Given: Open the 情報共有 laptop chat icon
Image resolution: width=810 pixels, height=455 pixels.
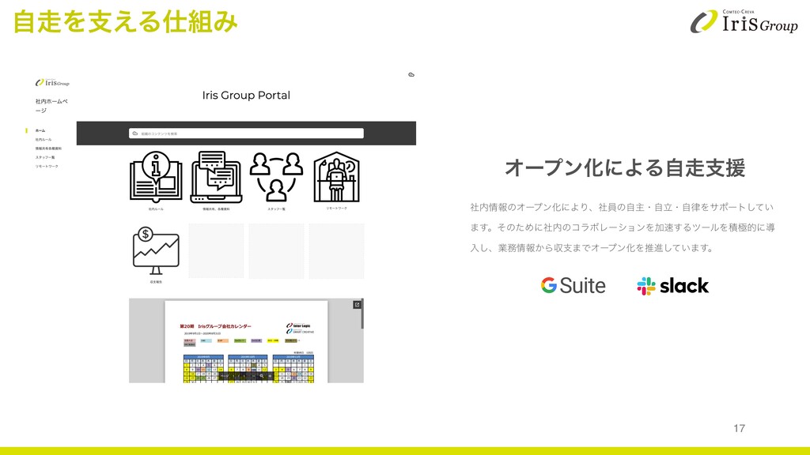Looking at the screenshot, I should click(216, 176).
